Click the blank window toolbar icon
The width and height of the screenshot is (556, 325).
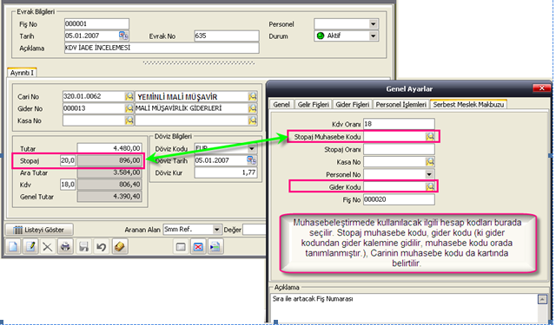pos(181,246)
